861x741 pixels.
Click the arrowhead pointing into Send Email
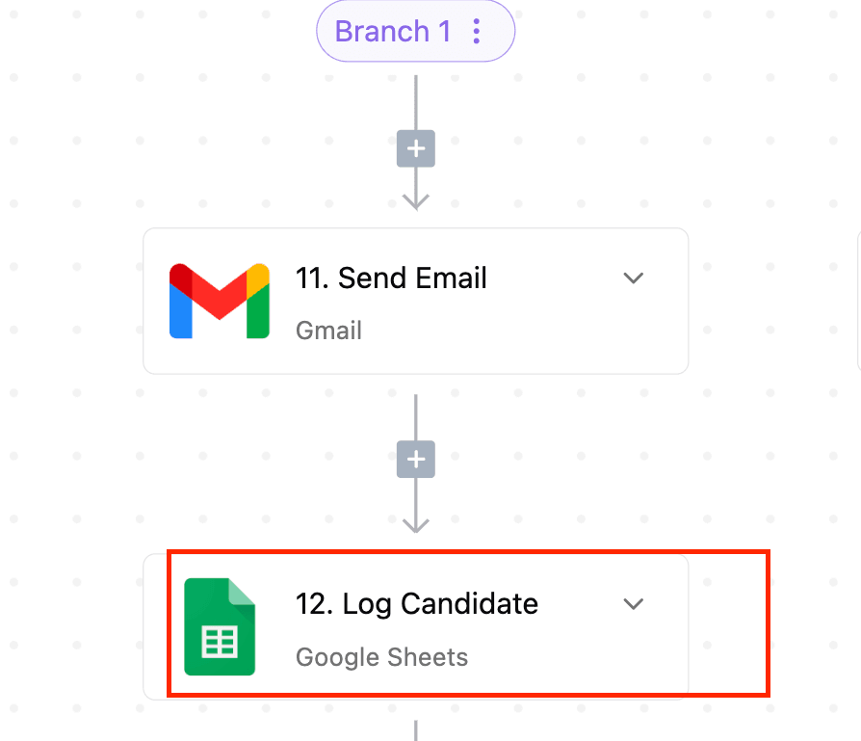[x=416, y=201]
